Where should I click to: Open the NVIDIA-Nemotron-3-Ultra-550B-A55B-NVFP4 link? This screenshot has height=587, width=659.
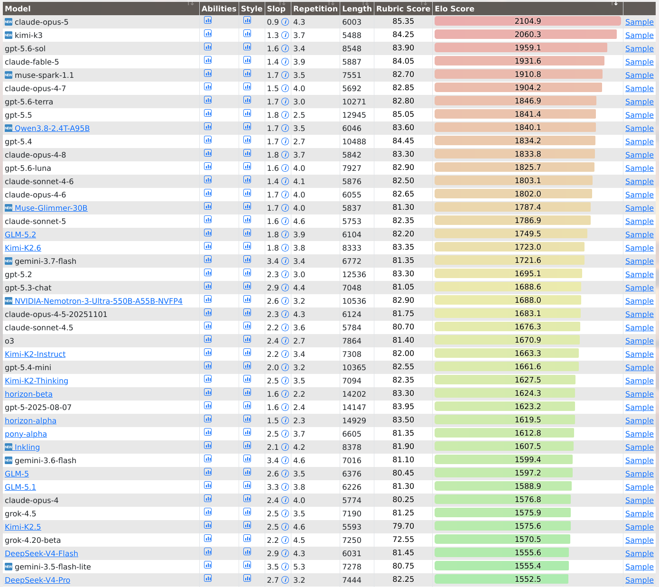99,301
